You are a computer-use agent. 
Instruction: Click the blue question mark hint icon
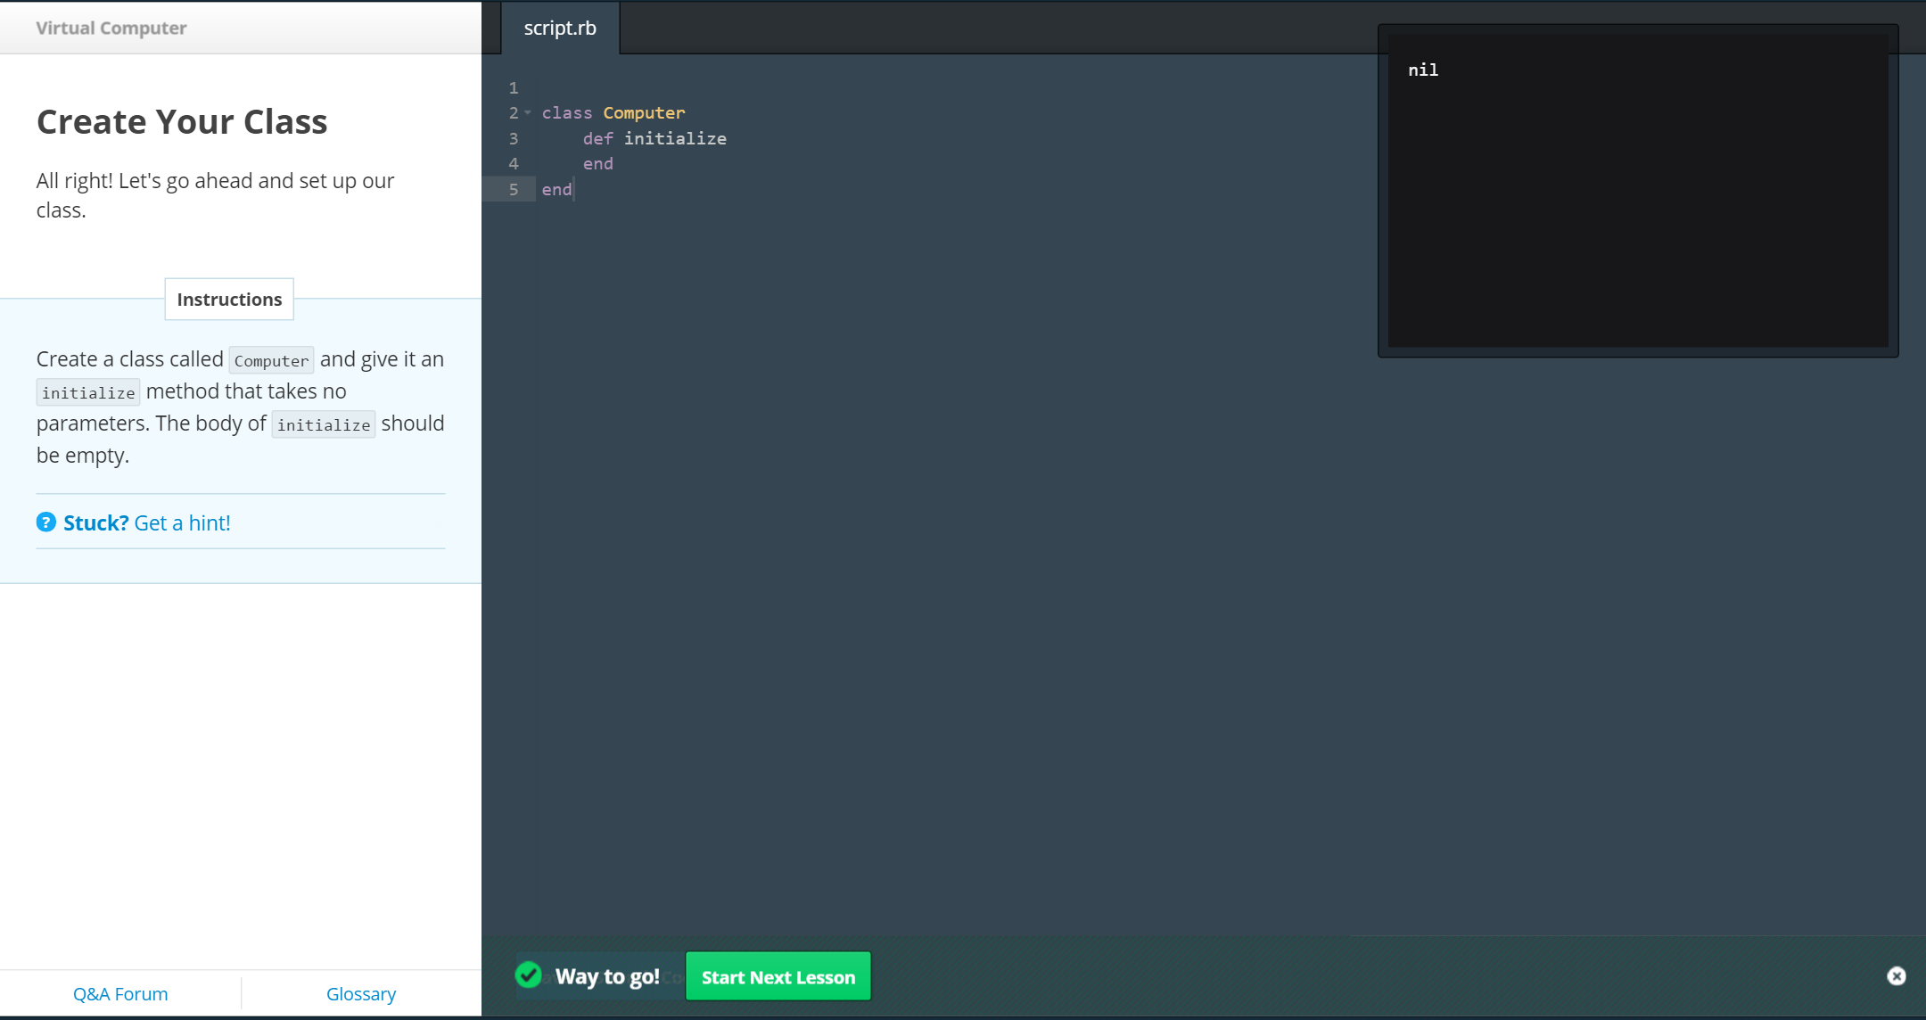(46, 522)
